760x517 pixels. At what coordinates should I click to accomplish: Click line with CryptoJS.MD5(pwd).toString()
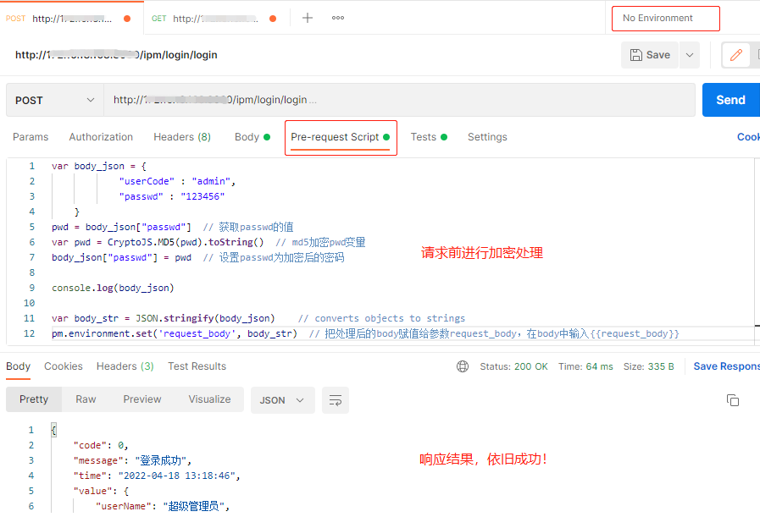208,242
